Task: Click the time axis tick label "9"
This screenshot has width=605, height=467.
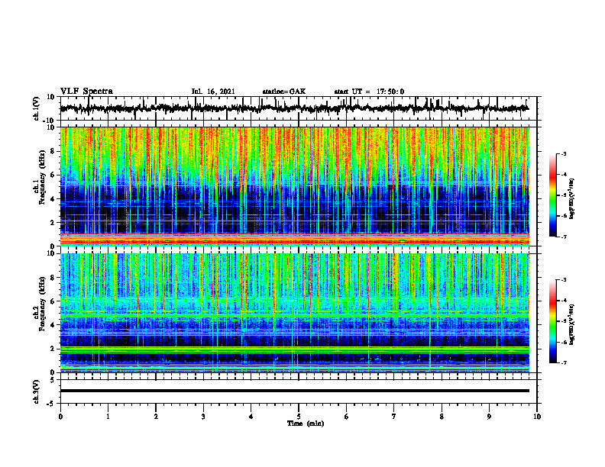Action: pos(489,417)
